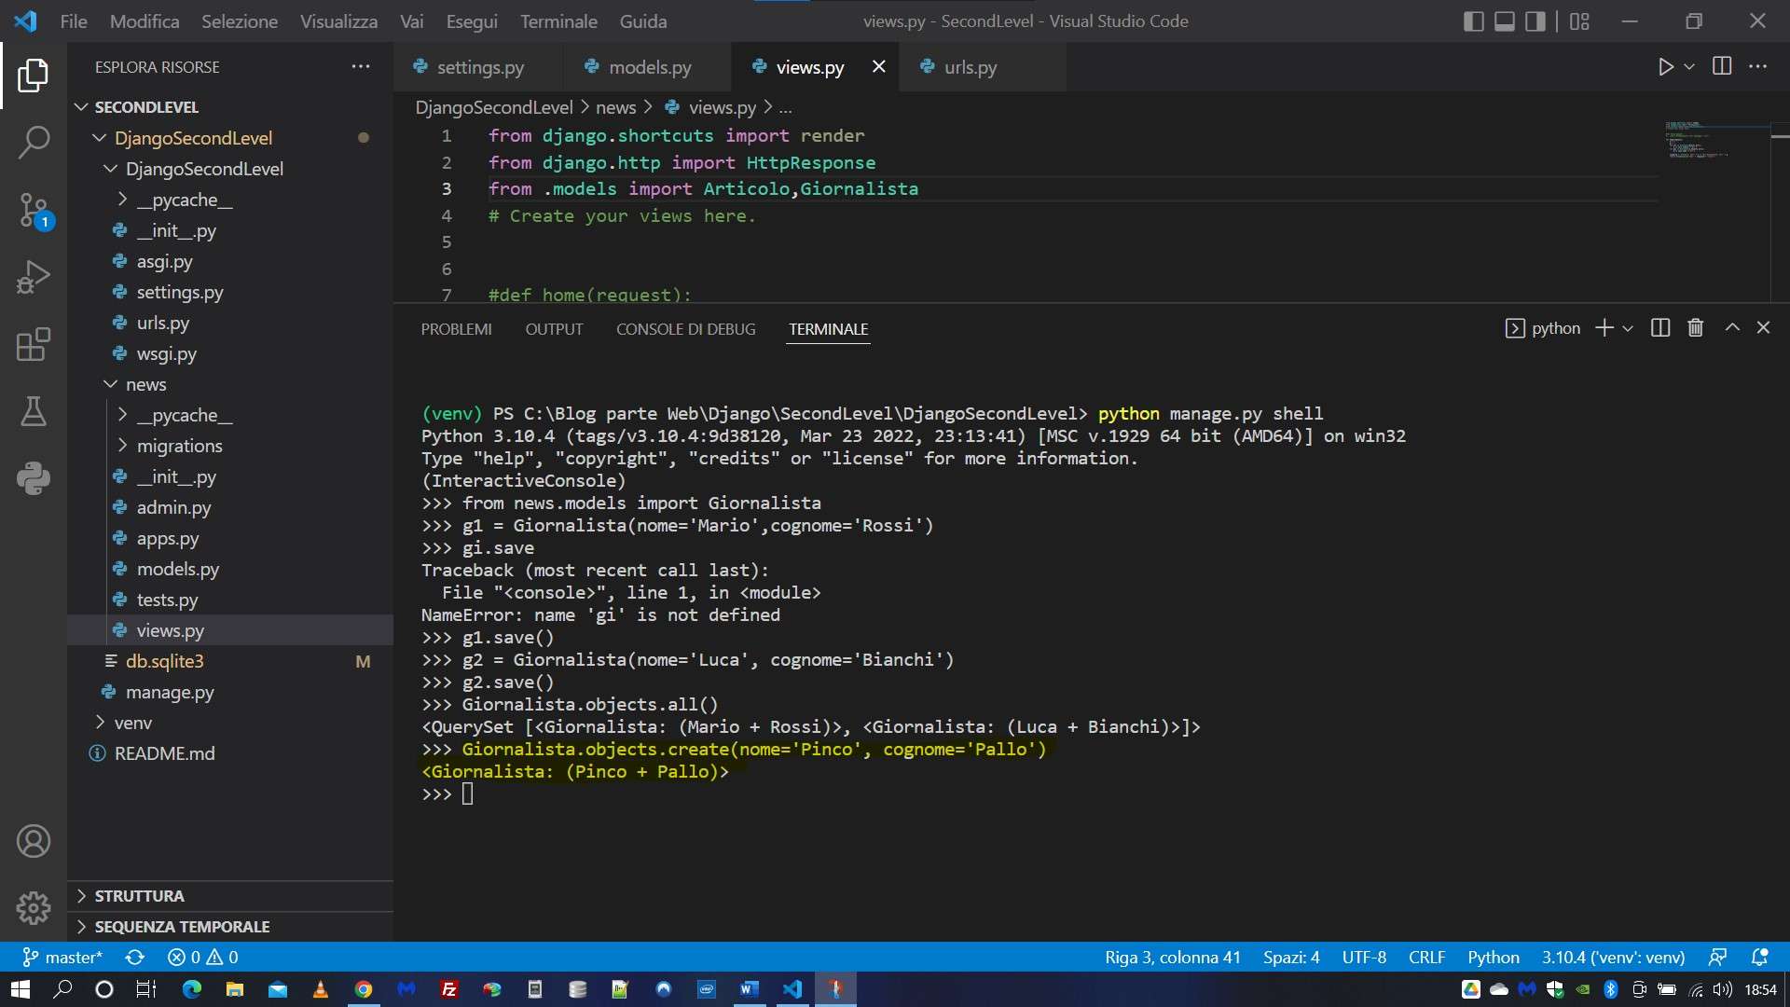Toggle the bottom panel visibility
The width and height of the screenshot is (1790, 1007).
coord(1505,21)
